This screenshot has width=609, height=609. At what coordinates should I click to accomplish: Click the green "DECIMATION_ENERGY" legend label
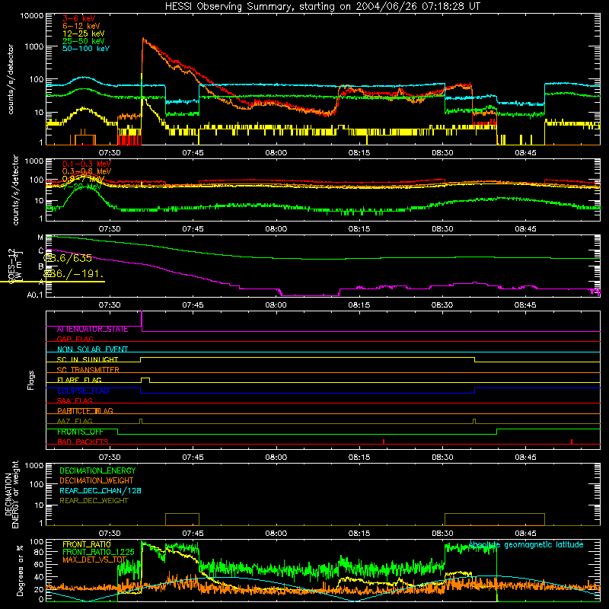click(97, 470)
